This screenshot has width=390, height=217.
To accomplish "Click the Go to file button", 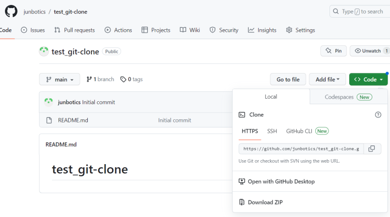I will pyautogui.click(x=288, y=80).
